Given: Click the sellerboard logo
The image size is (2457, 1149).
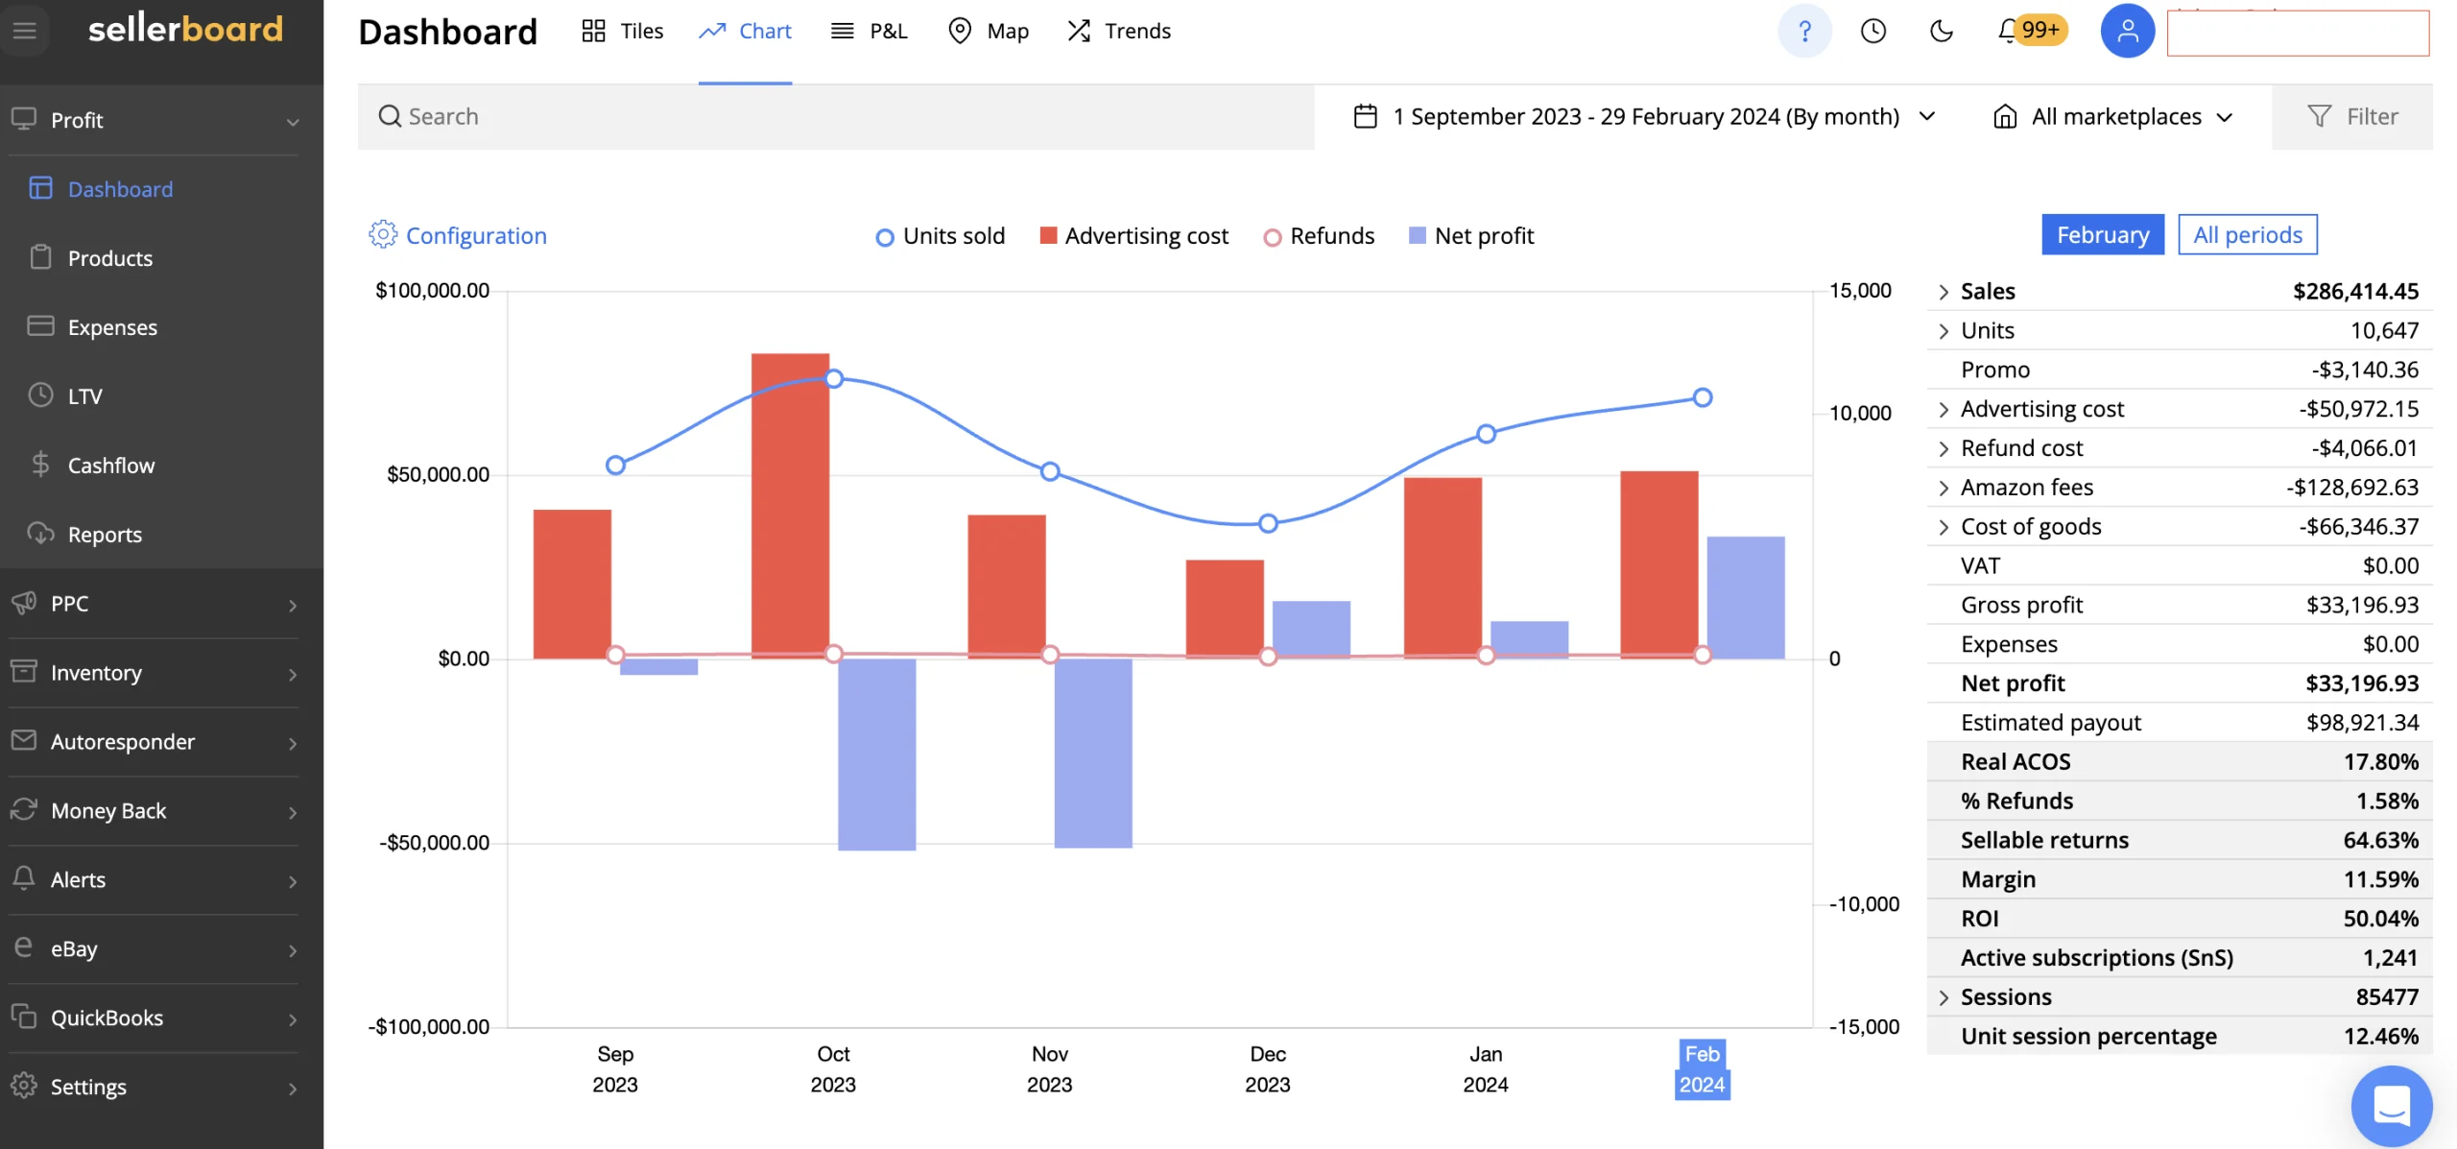Looking at the screenshot, I should (x=185, y=29).
